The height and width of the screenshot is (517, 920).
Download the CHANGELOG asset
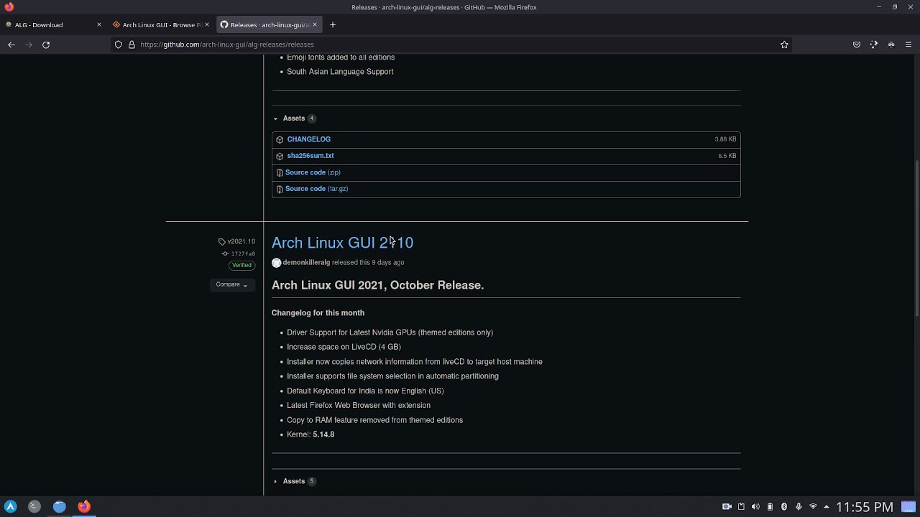tap(308, 139)
